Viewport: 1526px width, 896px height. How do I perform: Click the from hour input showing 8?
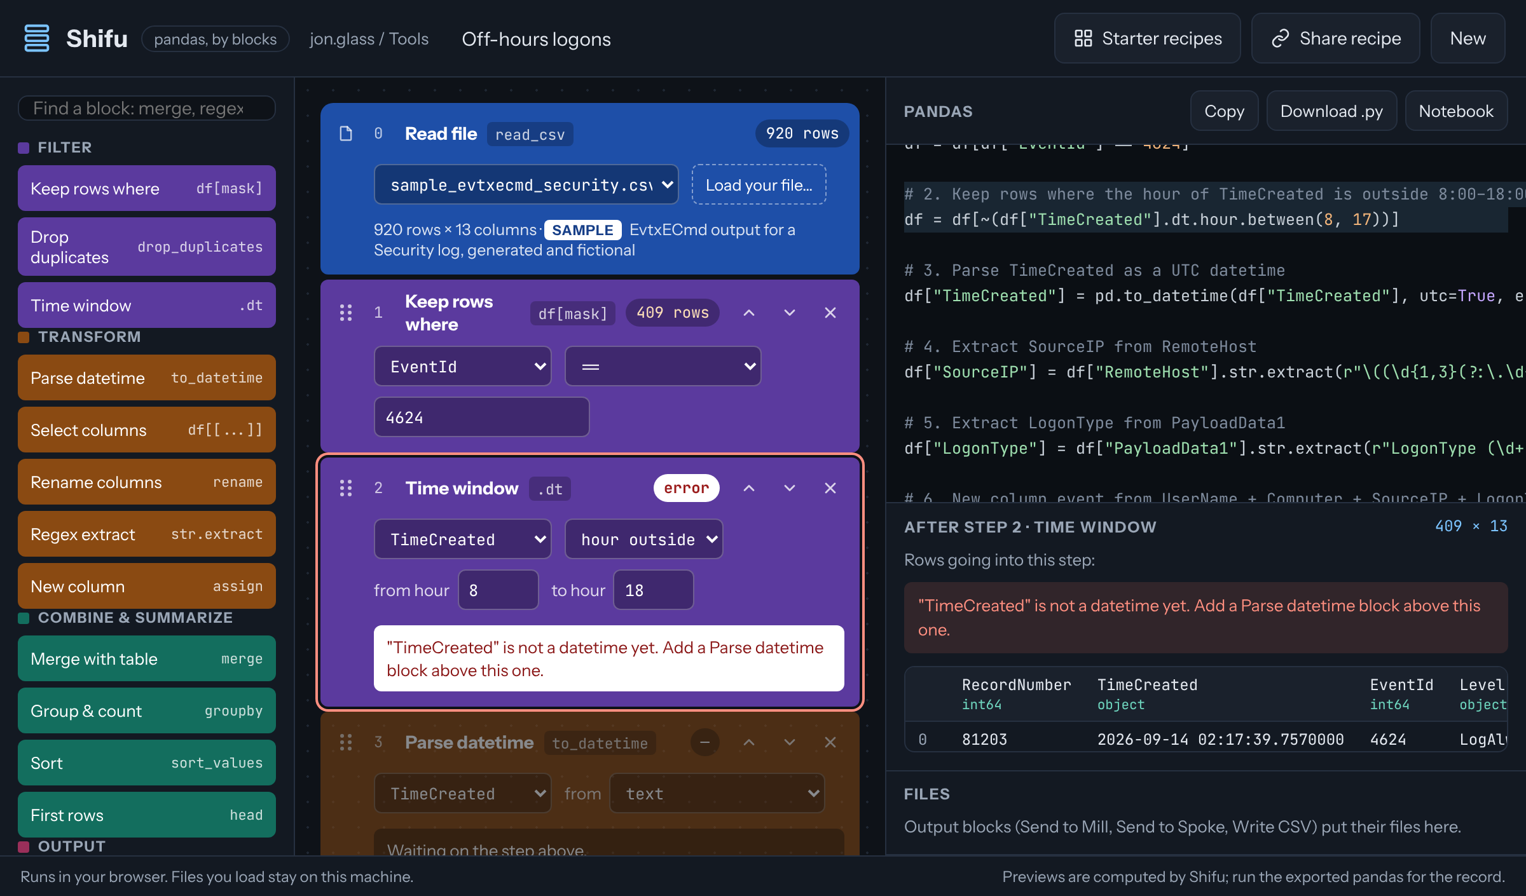pyautogui.click(x=498, y=590)
